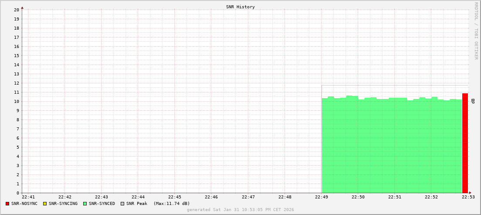The image size is (481, 215).
Task: Click the SNR-SYNCING legend label text
Action: (x=63, y=204)
